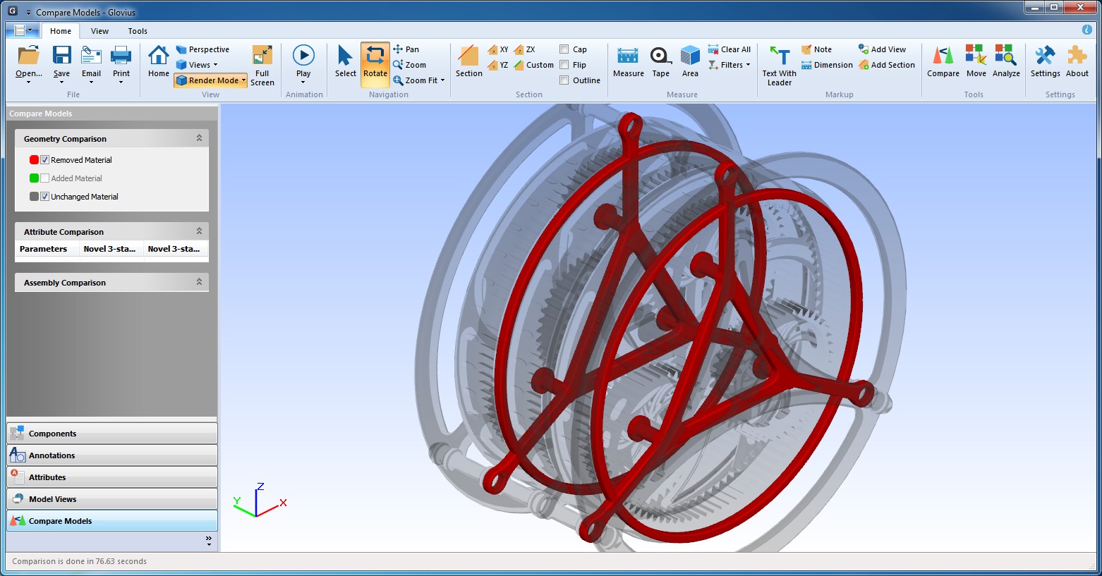Start the Measure tool
This screenshot has height=576, width=1102.
(x=629, y=62)
